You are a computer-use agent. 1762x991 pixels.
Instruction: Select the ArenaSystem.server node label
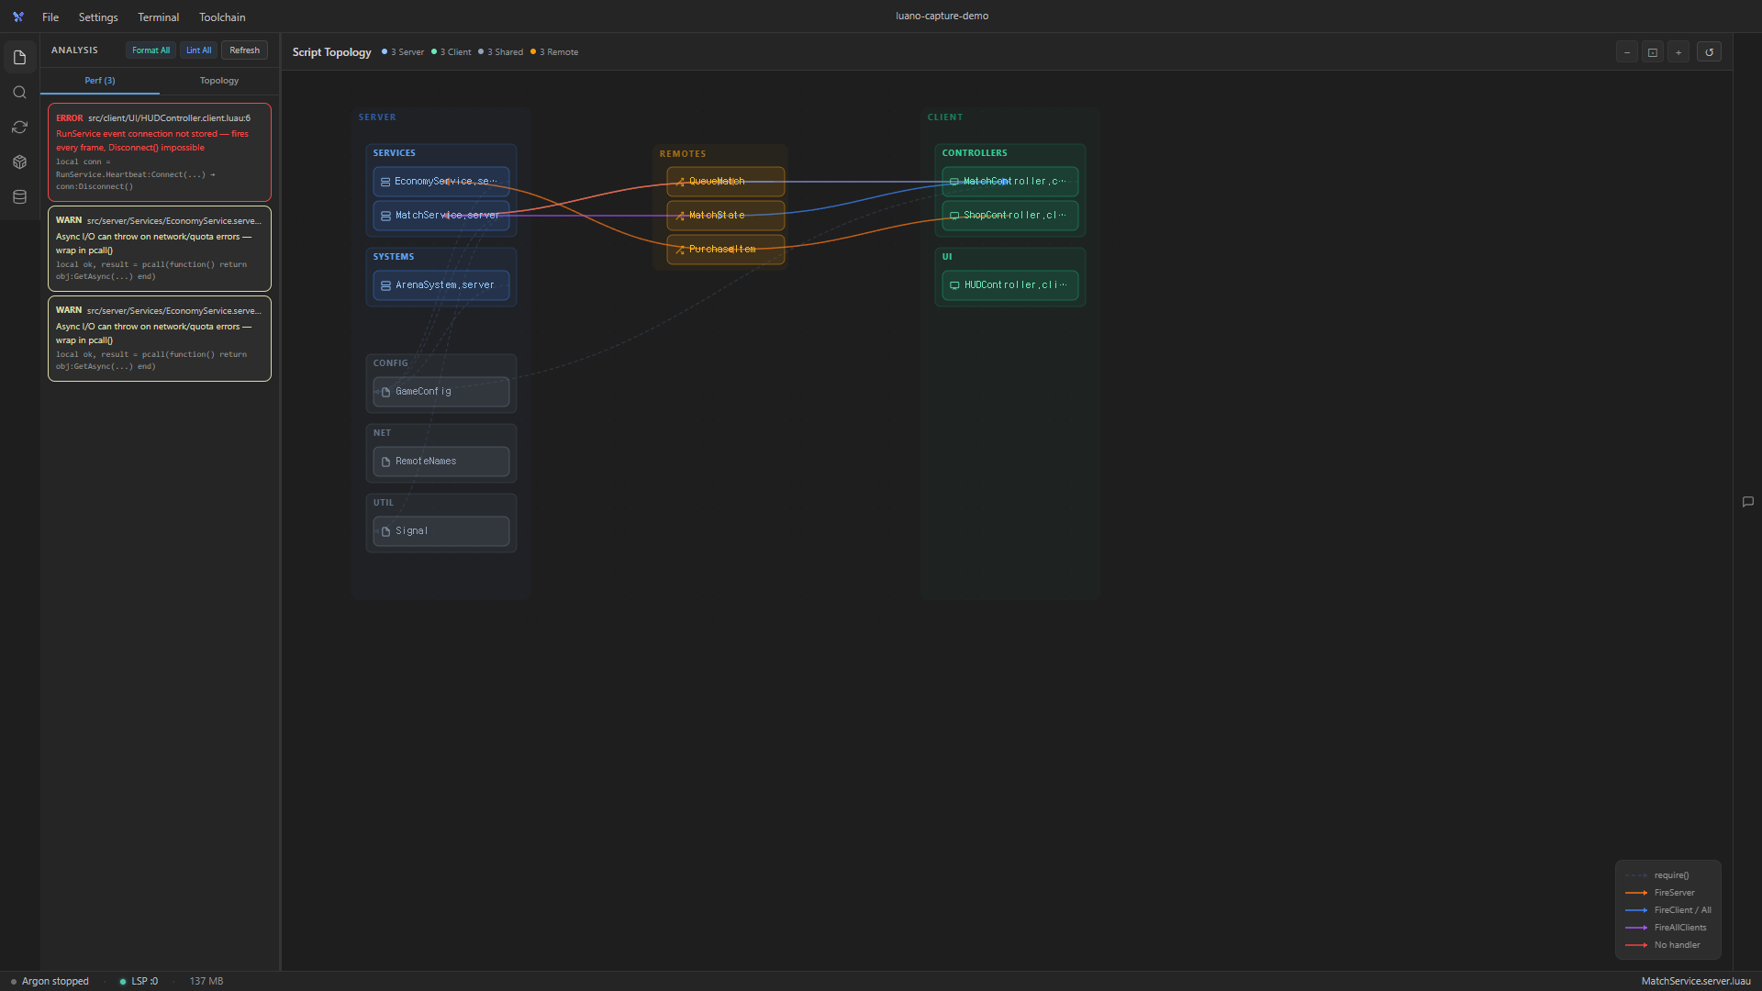pyautogui.click(x=445, y=285)
